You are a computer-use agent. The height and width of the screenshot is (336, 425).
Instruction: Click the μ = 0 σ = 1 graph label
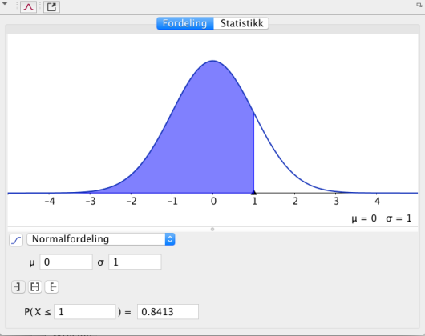tap(382, 218)
